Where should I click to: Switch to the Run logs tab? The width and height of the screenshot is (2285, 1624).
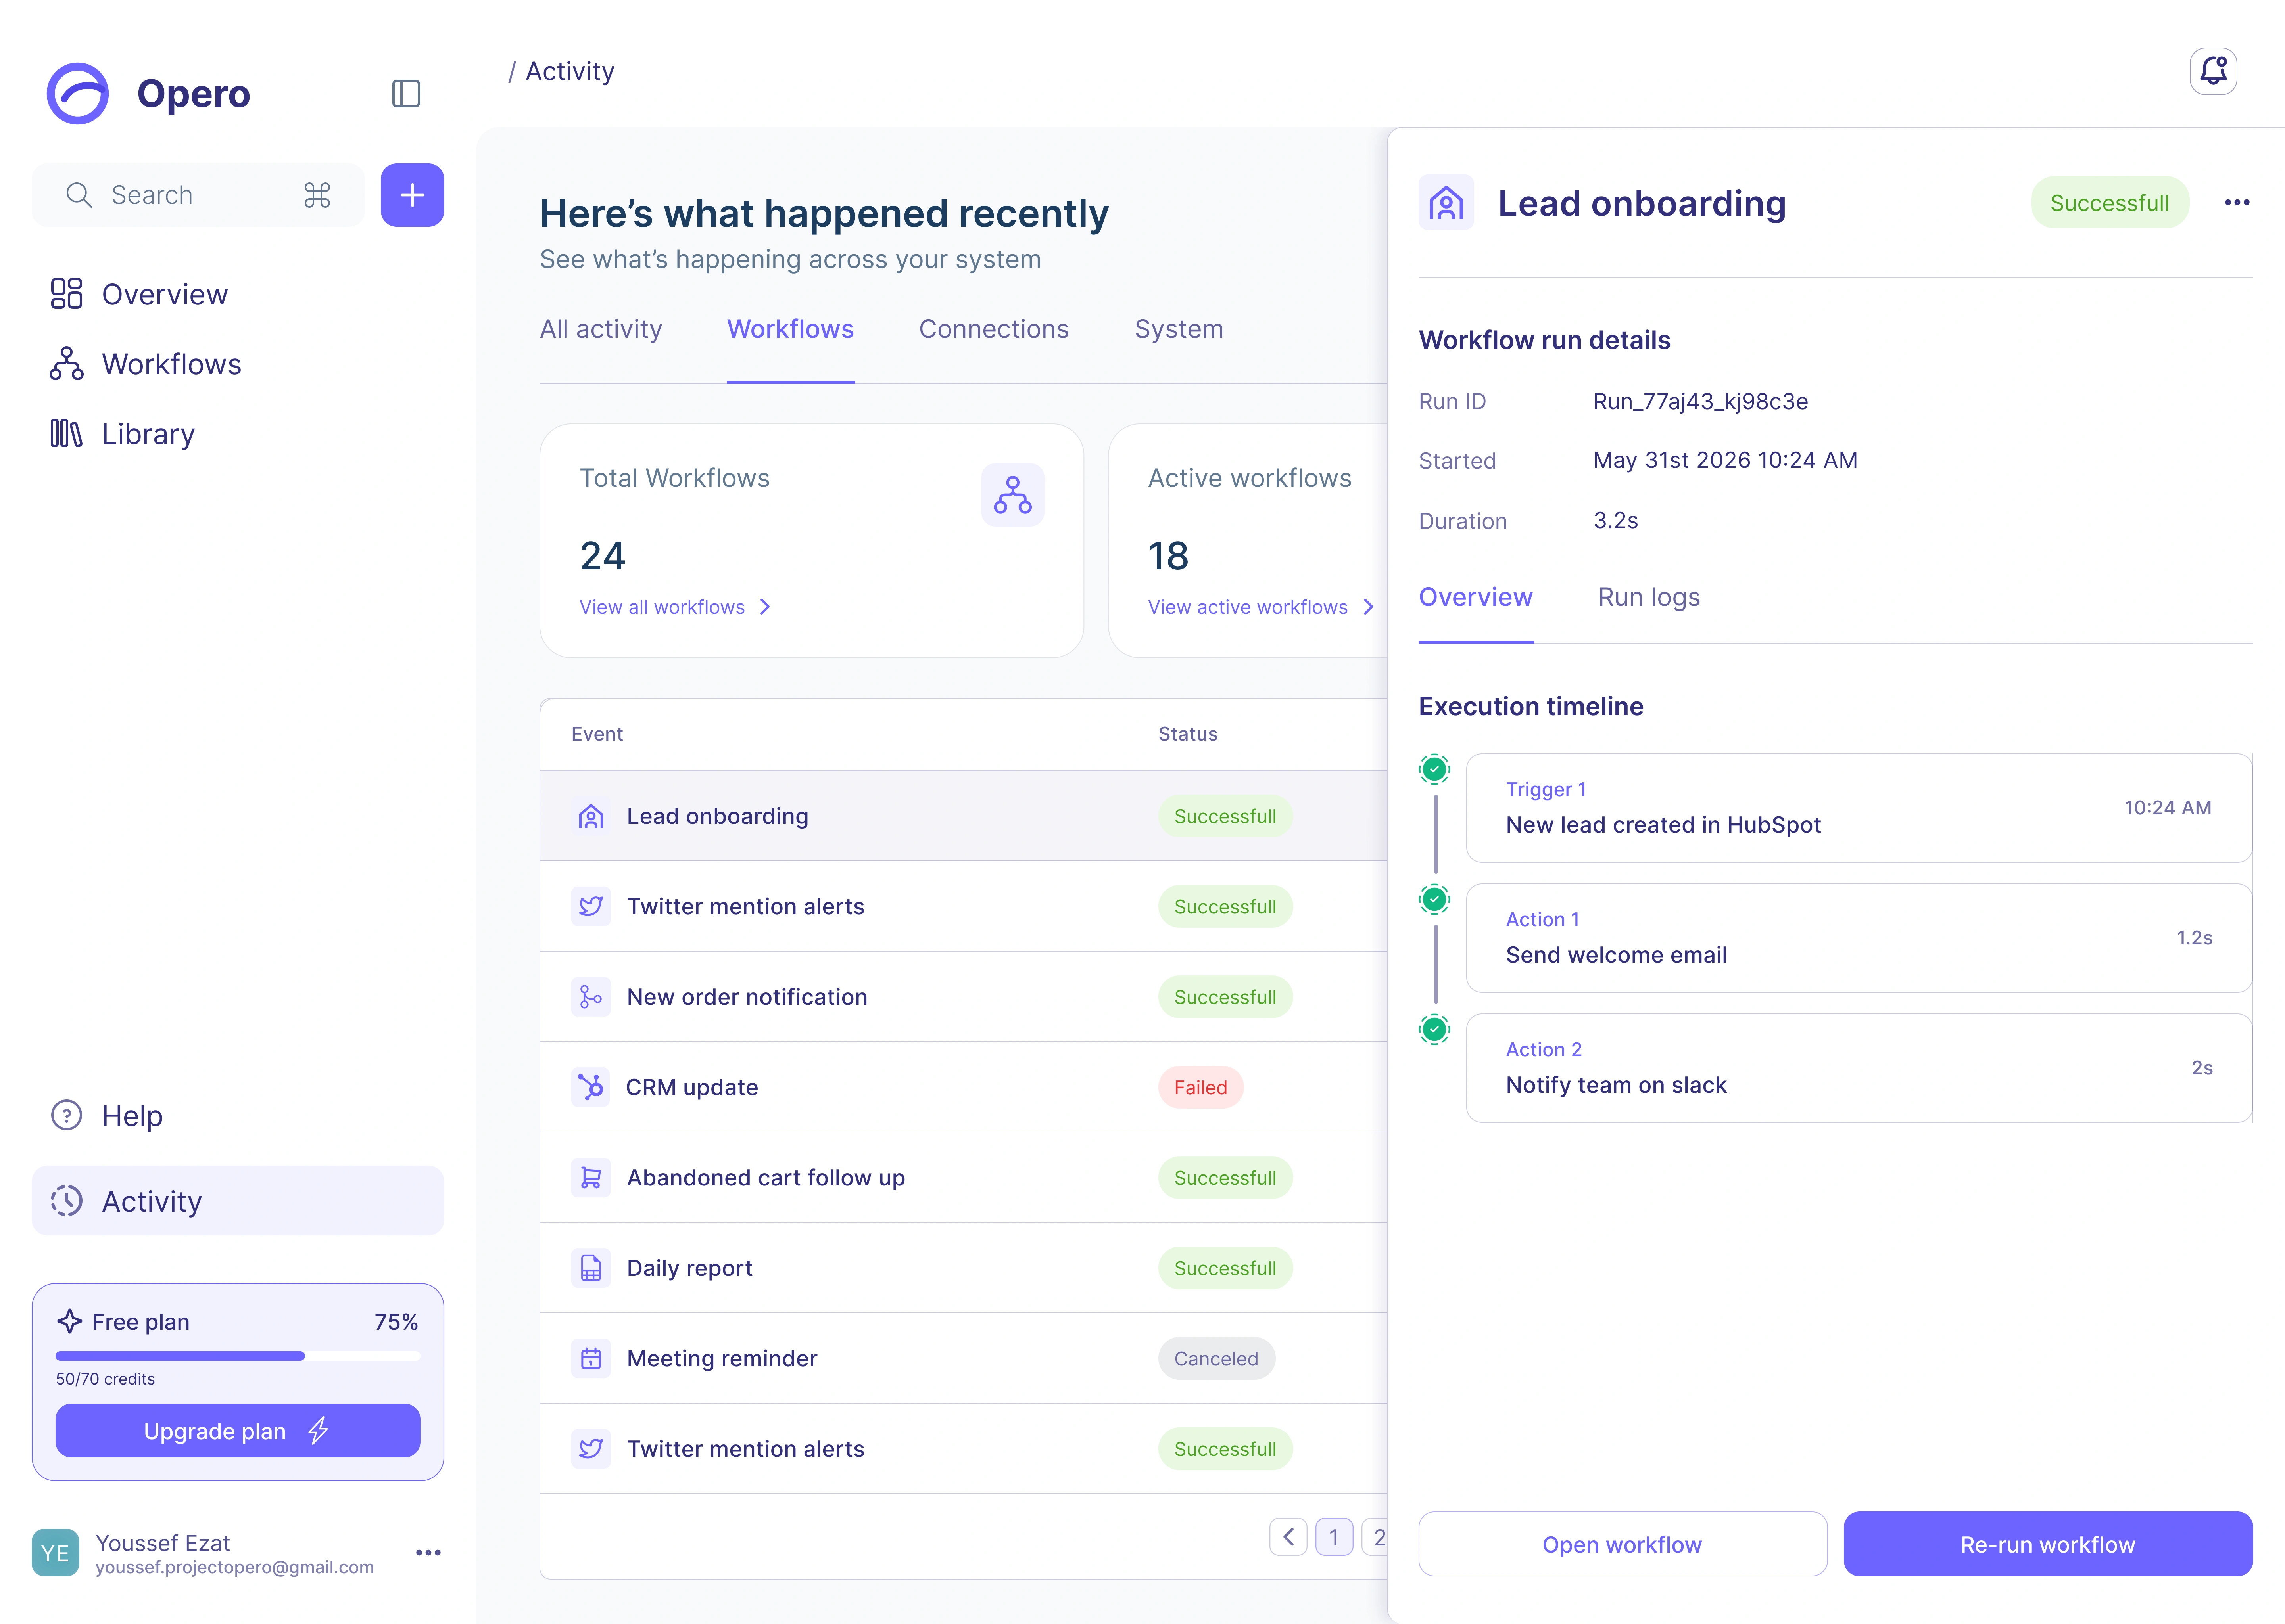pos(1649,597)
